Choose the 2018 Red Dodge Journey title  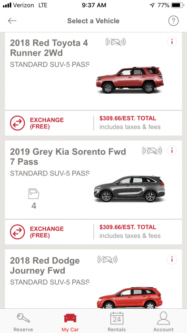coord(45,265)
